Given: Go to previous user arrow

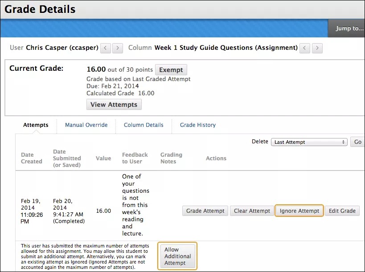Looking at the screenshot, I should tap(106, 48).
